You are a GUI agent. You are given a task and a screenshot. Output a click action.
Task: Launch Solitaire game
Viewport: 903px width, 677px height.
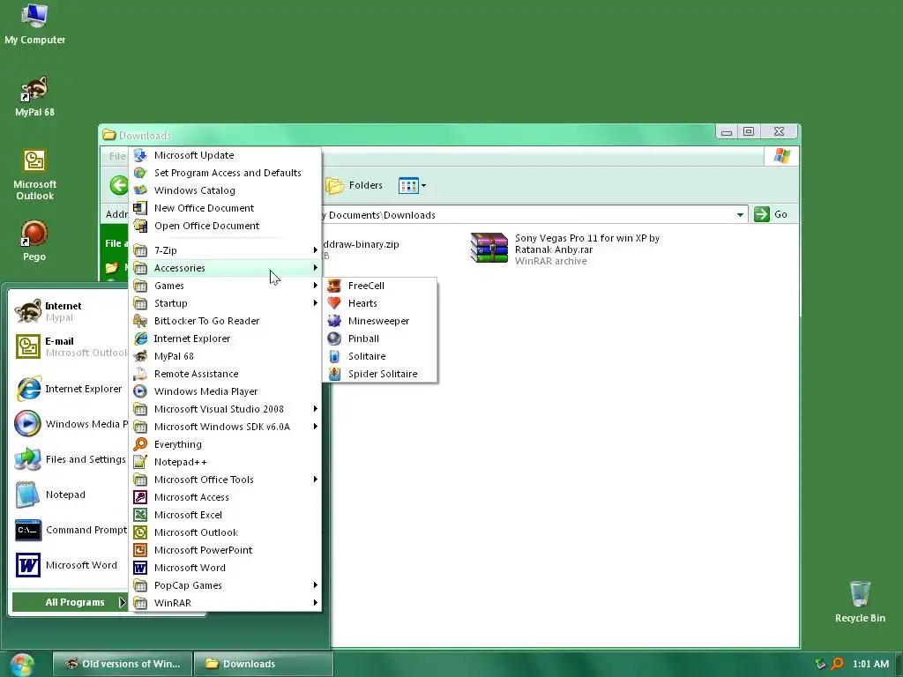(381, 356)
